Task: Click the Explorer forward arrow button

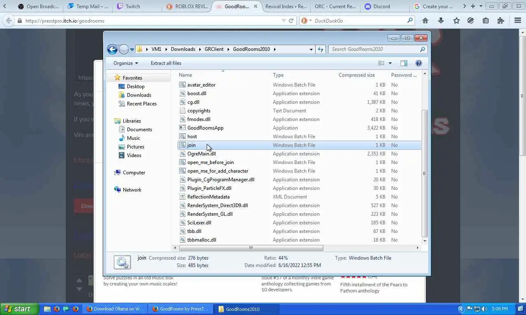Action: [124, 49]
